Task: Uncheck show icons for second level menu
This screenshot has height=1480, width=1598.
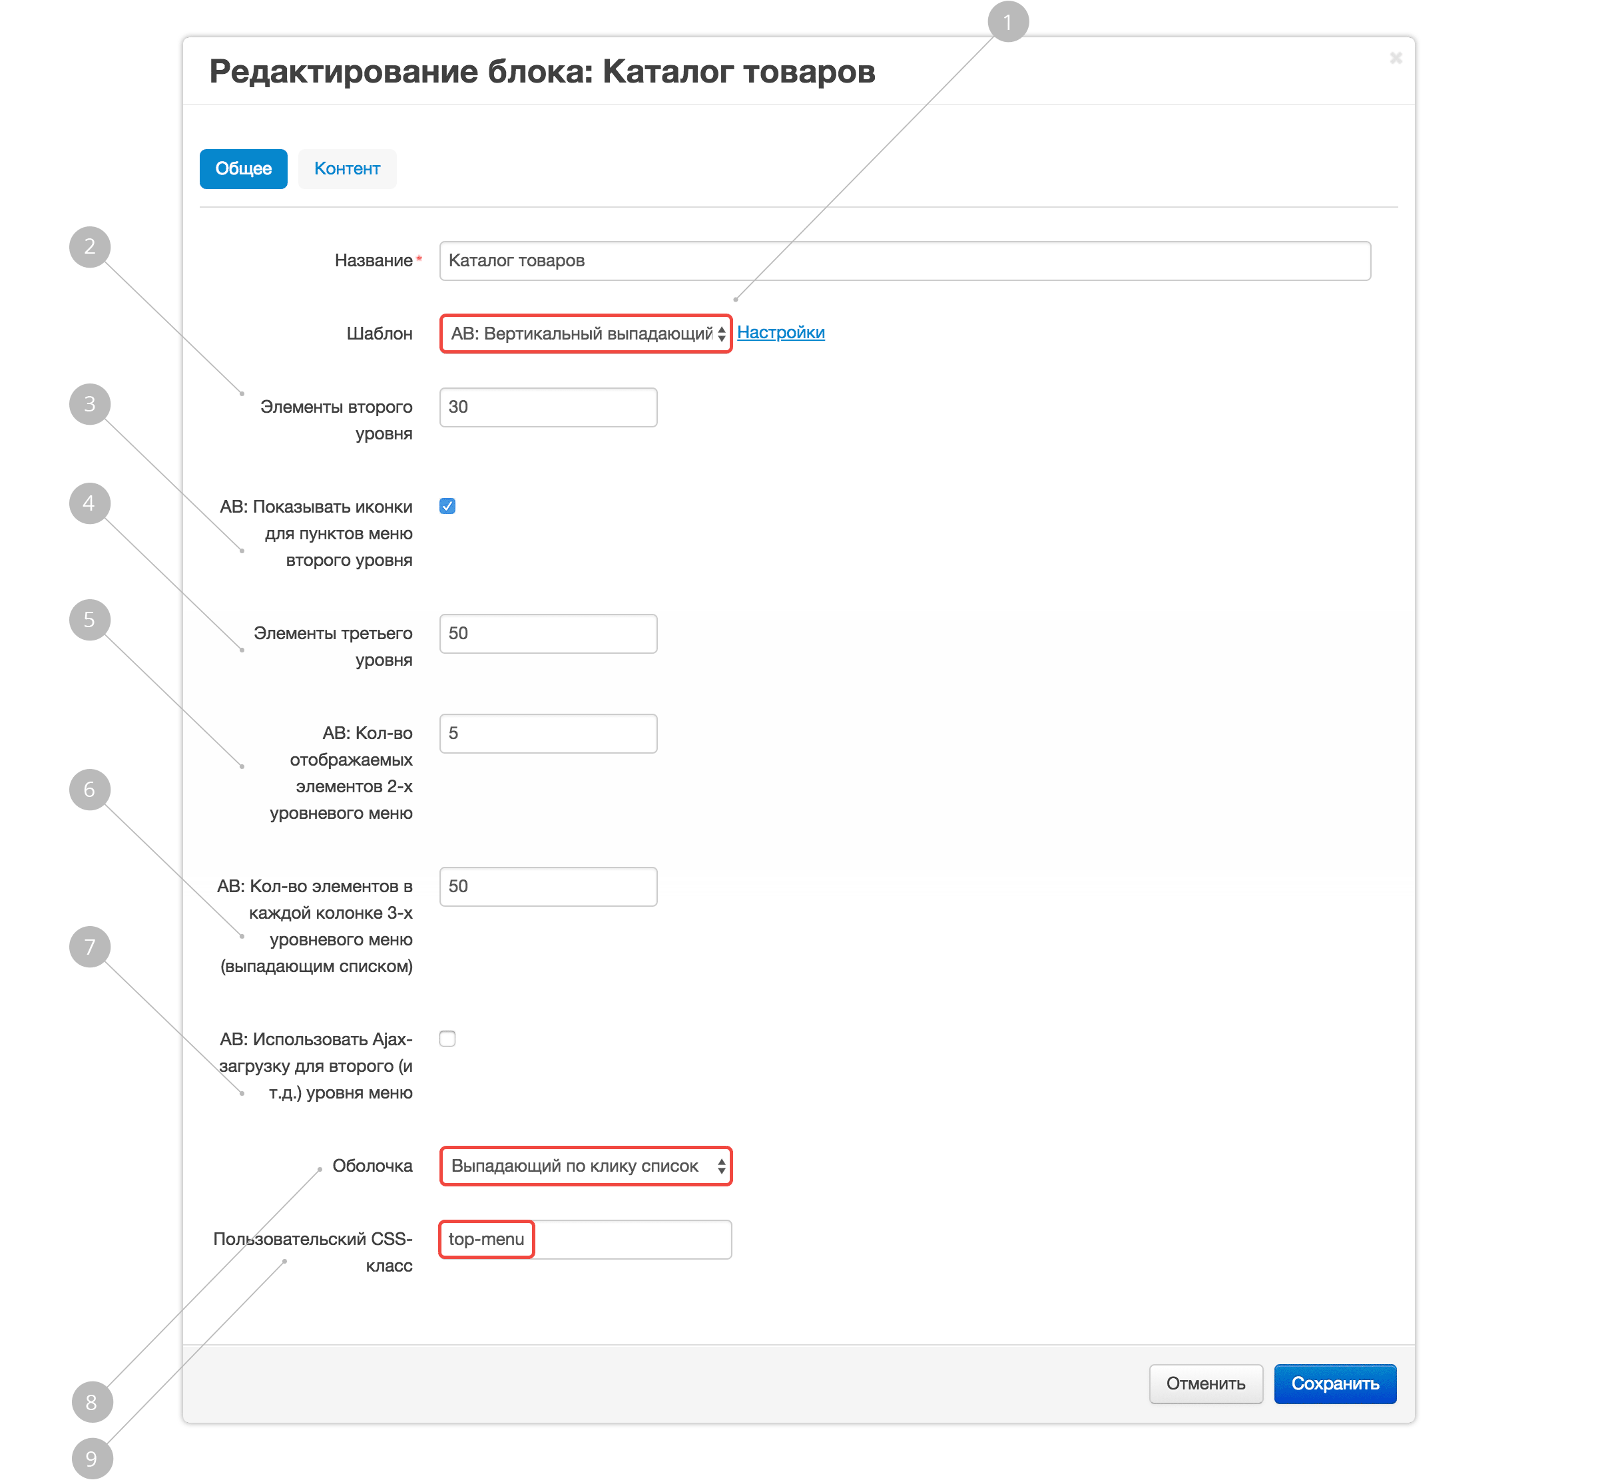Action: (447, 506)
